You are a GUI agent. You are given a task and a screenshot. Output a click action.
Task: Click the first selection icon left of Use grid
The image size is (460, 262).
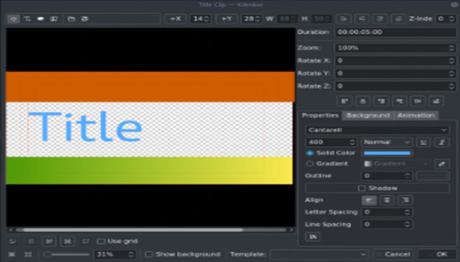tap(12, 241)
